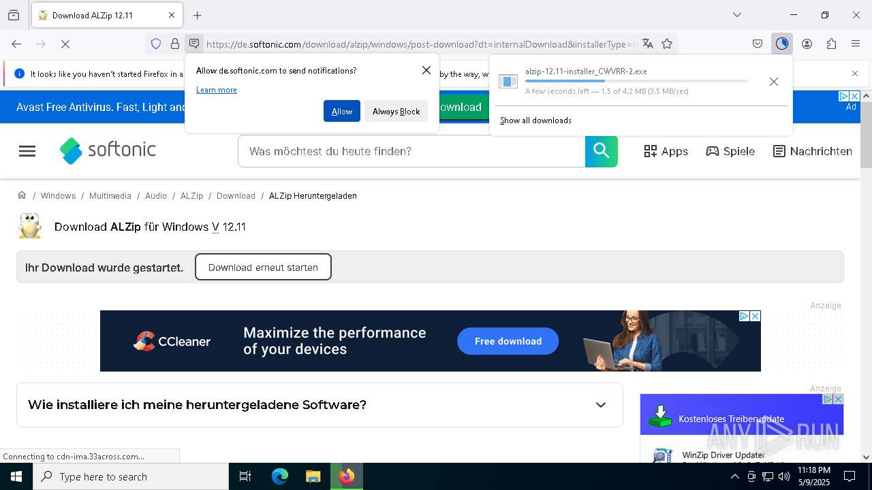The image size is (872, 490).
Task: Cancel the alzip installer download
Action: (x=774, y=82)
